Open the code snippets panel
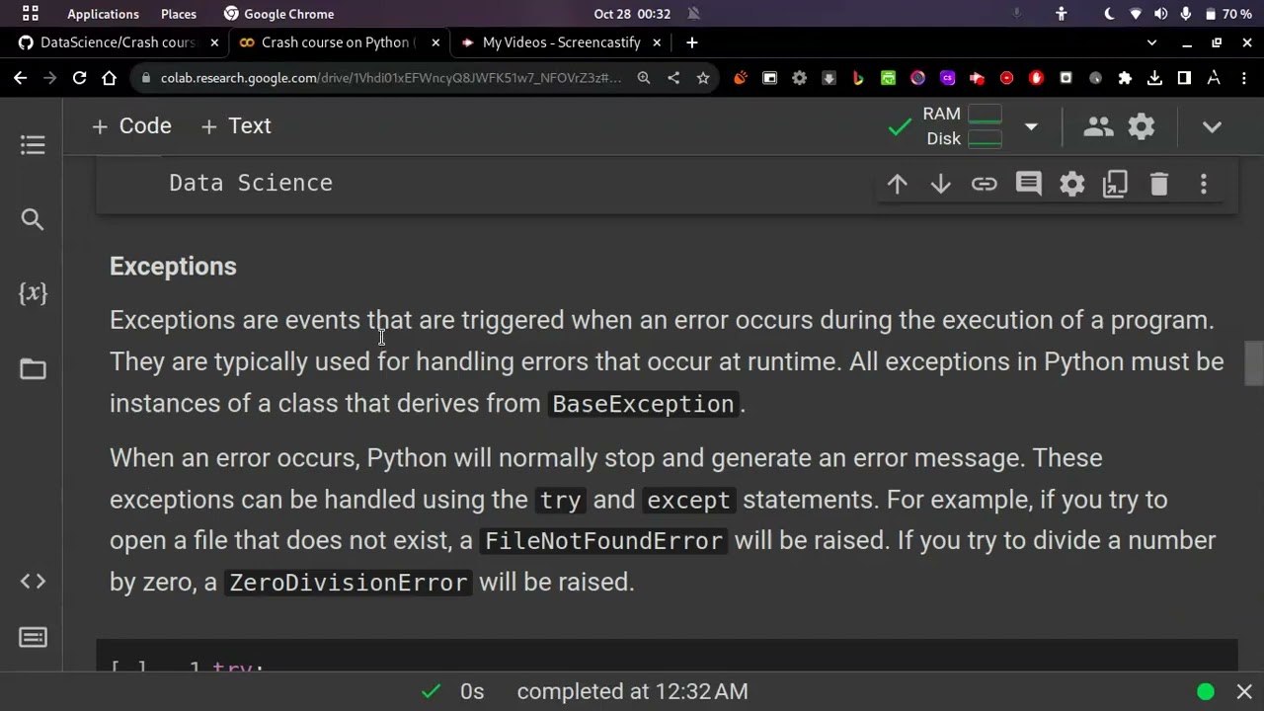Screen dimensions: 1264x711 (x=33, y=581)
